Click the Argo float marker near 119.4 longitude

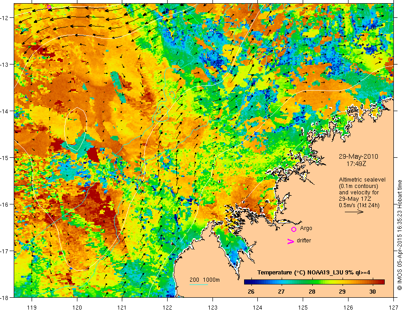click(49, 7)
